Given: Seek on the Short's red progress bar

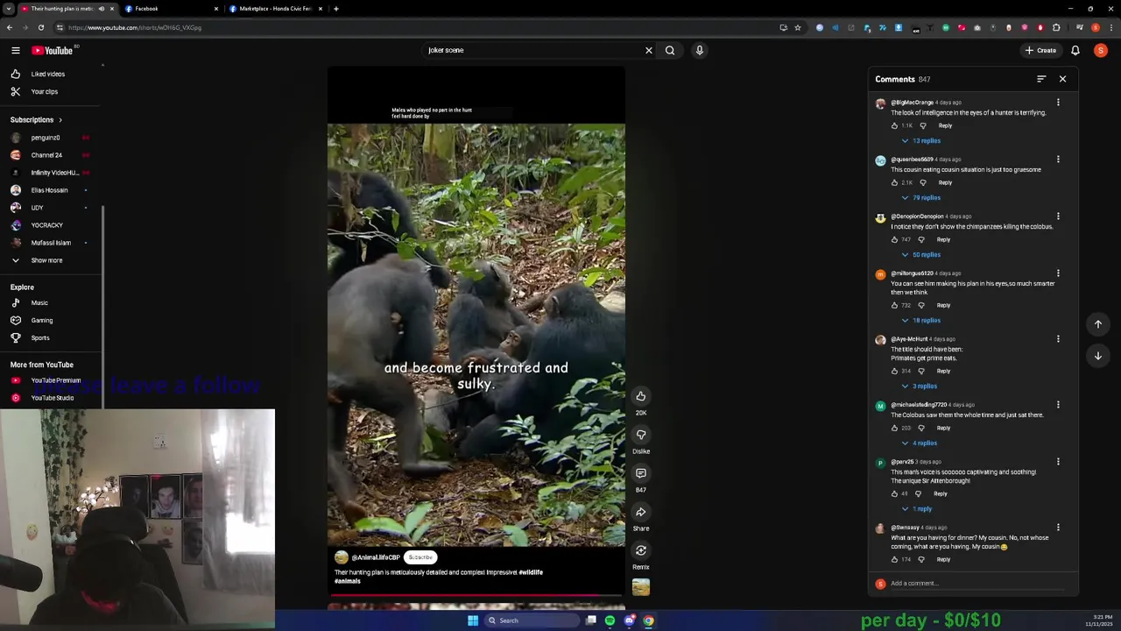Looking at the screenshot, I should pyautogui.click(x=476, y=595).
